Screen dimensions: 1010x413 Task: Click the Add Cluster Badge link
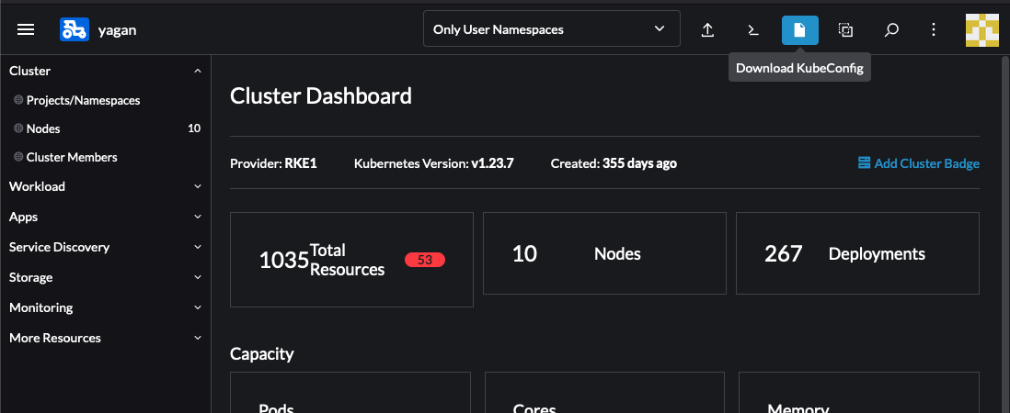click(918, 163)
